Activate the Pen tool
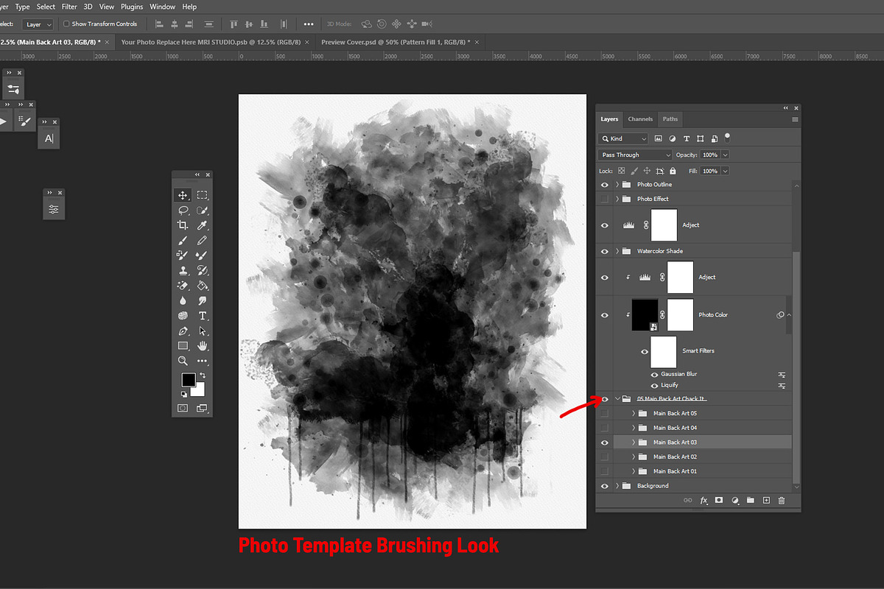Screen dimensions: 884x589 click(x=183, y=331)
